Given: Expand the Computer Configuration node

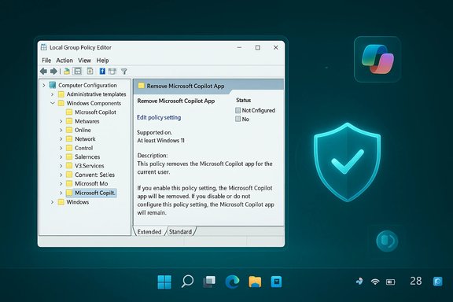Looking at the screenshot, I should point(43,85).
